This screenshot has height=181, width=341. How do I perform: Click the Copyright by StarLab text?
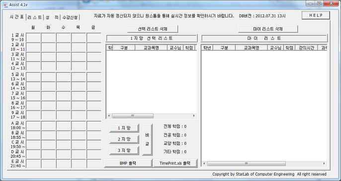pos(269,174)
